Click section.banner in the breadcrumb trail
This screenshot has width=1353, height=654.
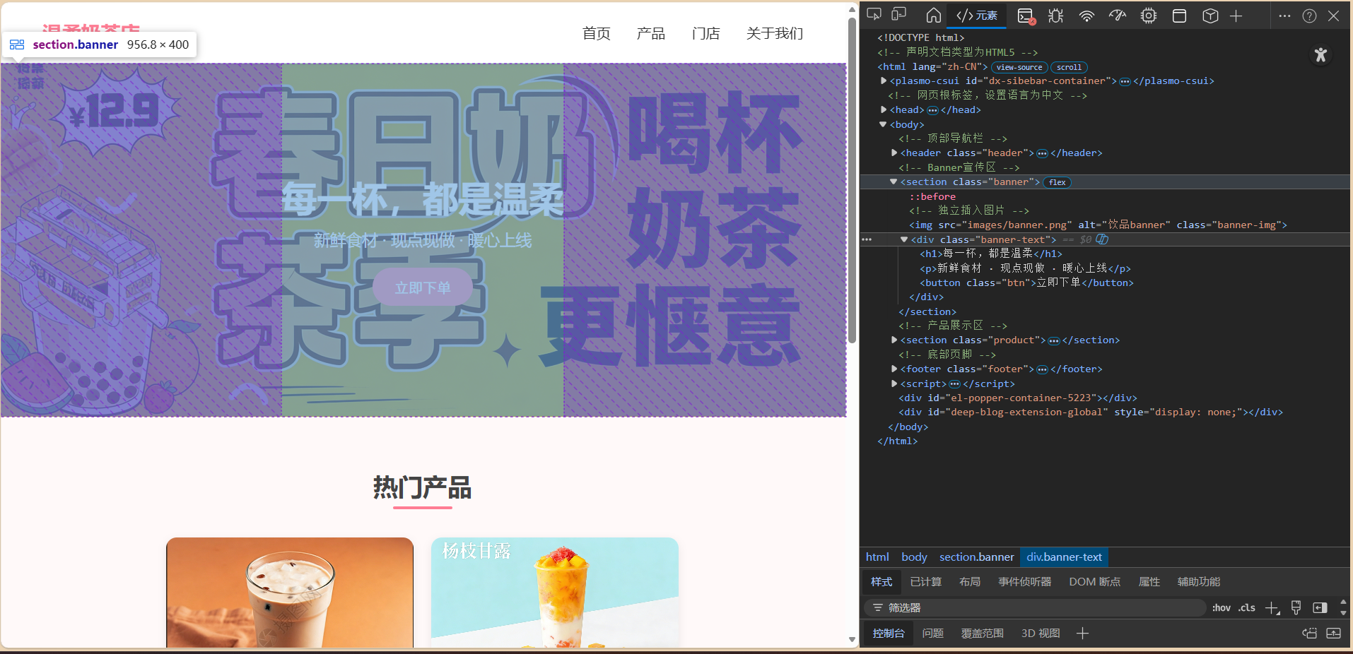[976, 557]
